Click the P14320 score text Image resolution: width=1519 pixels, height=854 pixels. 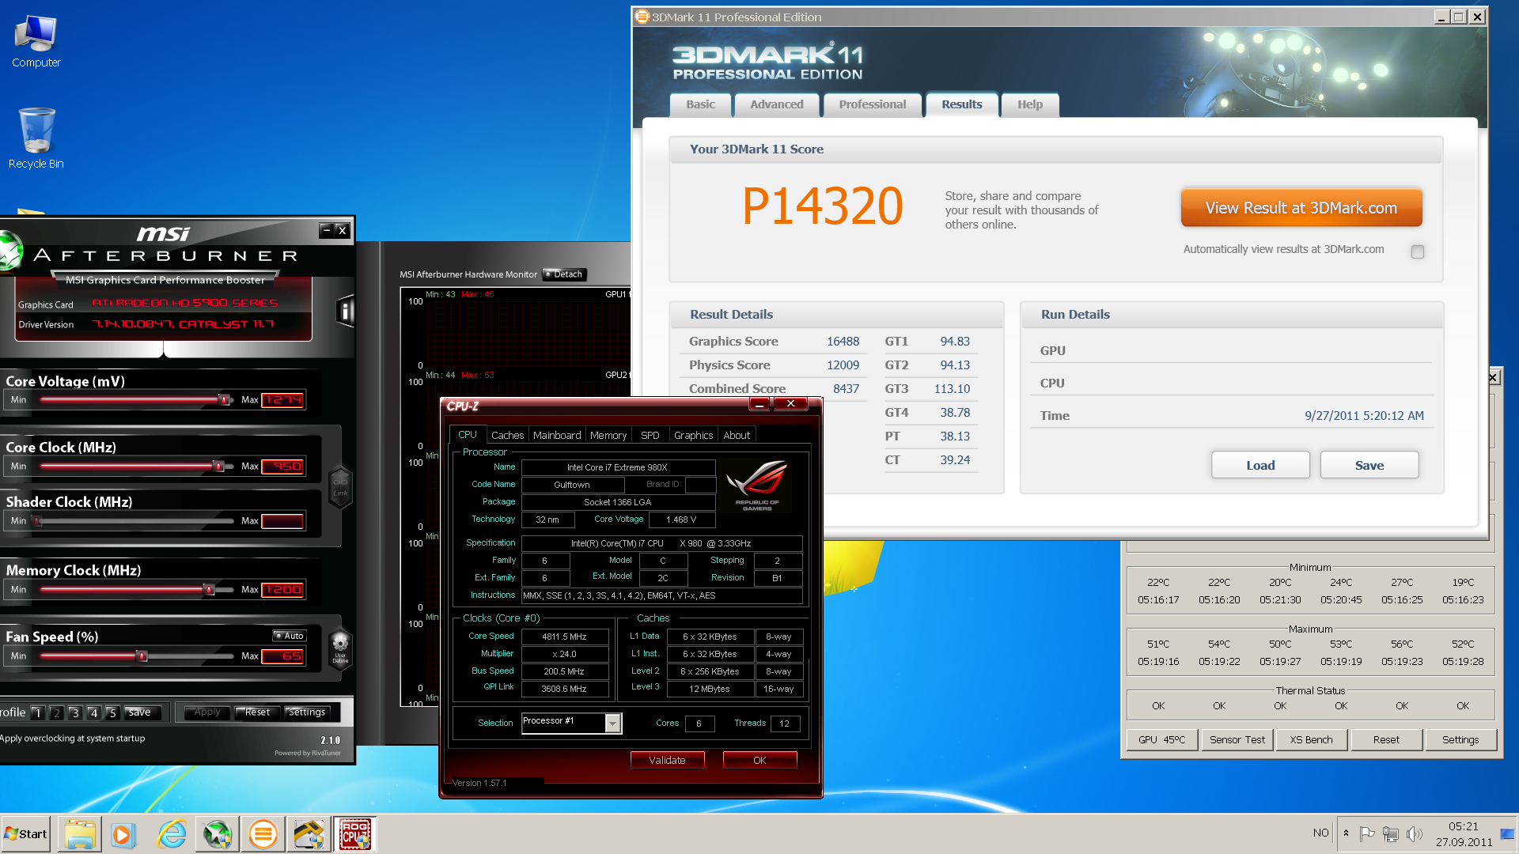click(x=822, y=207)
